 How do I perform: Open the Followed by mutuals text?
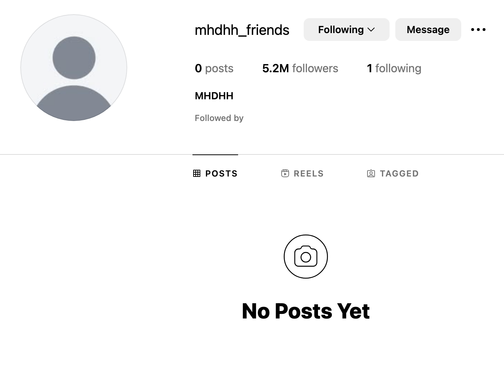pyautogui.click(x=219, y=118)
